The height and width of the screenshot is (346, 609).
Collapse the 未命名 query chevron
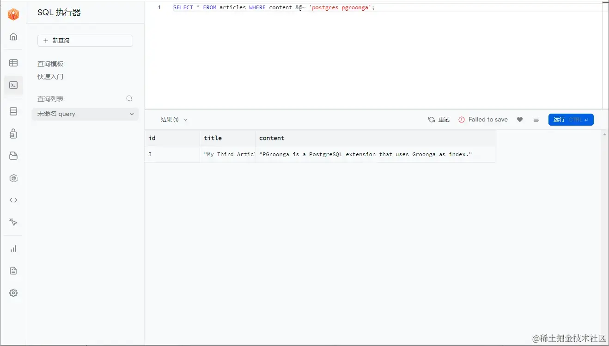(131, 114)
